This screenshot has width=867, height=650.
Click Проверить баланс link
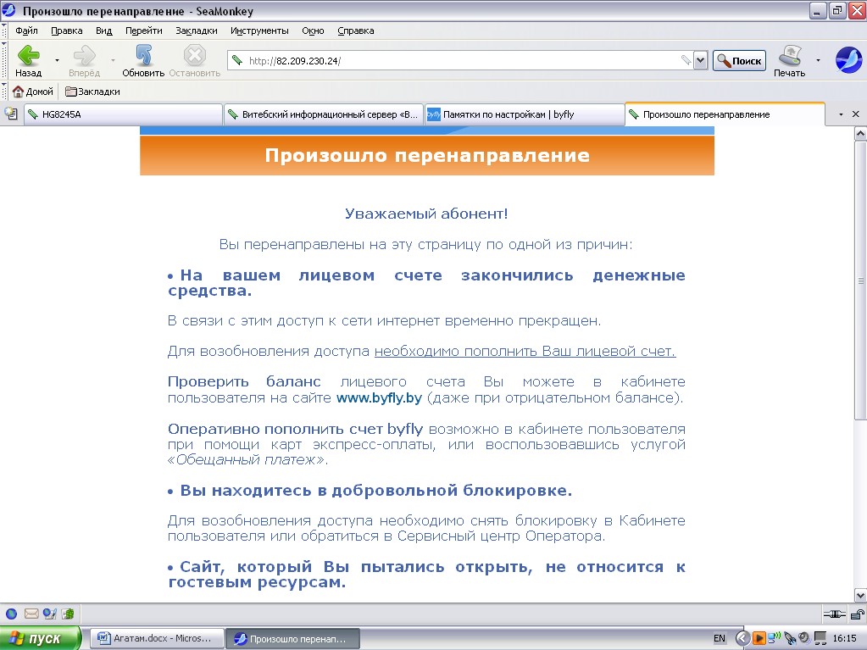click(x=244, y=382)
